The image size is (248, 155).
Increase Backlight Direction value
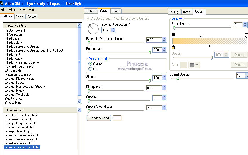point(113,29)
